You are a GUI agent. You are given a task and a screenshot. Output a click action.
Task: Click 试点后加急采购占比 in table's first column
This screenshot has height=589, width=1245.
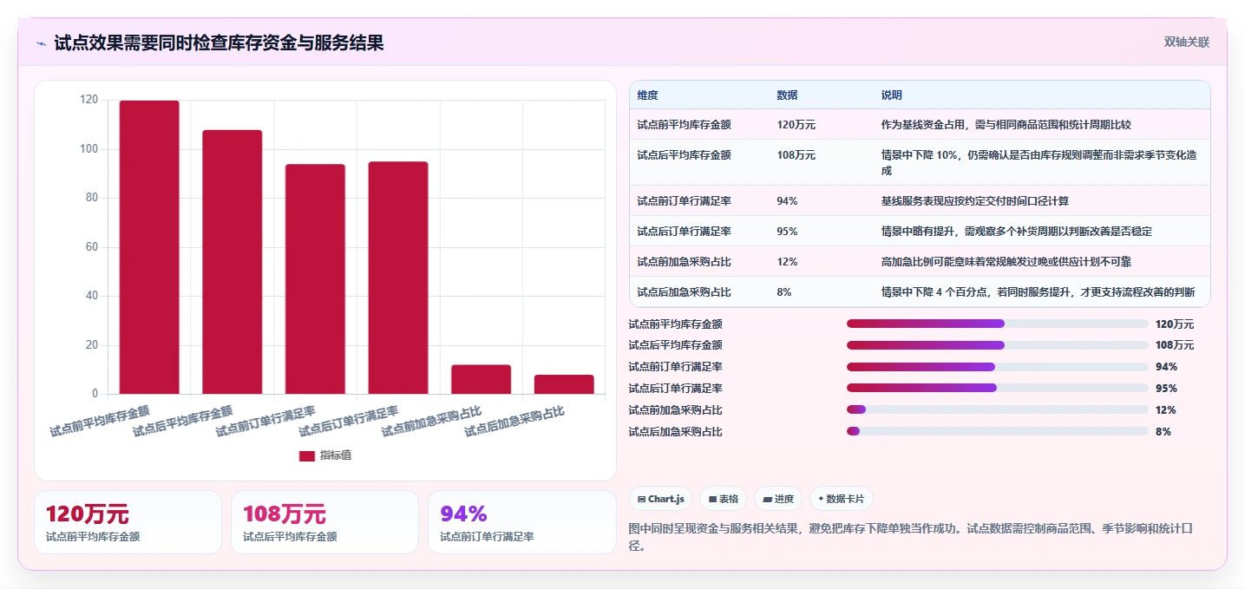coord(684,291)
